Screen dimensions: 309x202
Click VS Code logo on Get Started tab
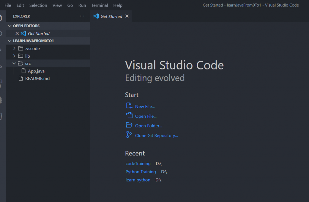coord(96,16)
